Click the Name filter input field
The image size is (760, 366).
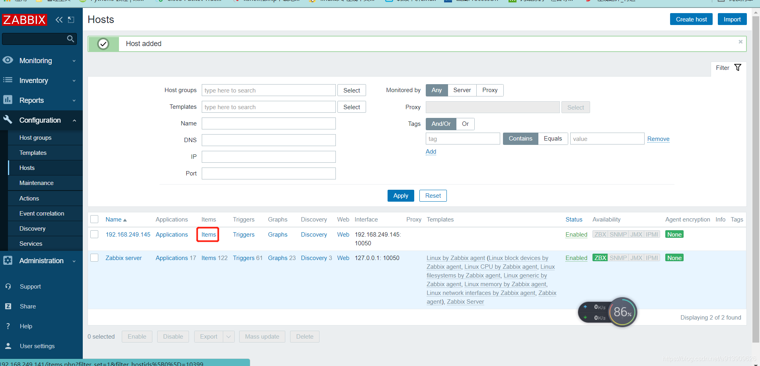tap(269, 123)
